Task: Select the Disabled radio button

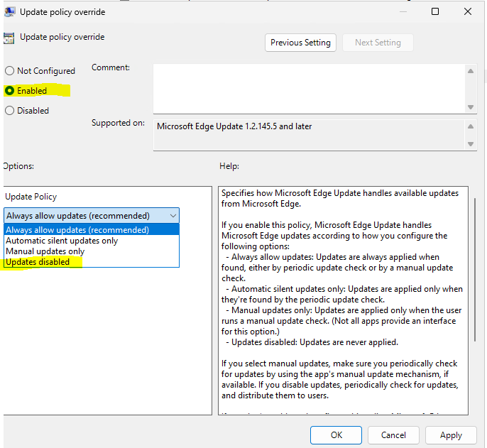Action: (x=10, y=111)
